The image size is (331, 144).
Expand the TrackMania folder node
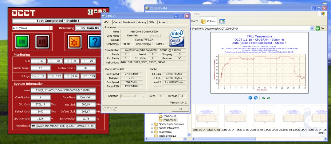point(152,132)
